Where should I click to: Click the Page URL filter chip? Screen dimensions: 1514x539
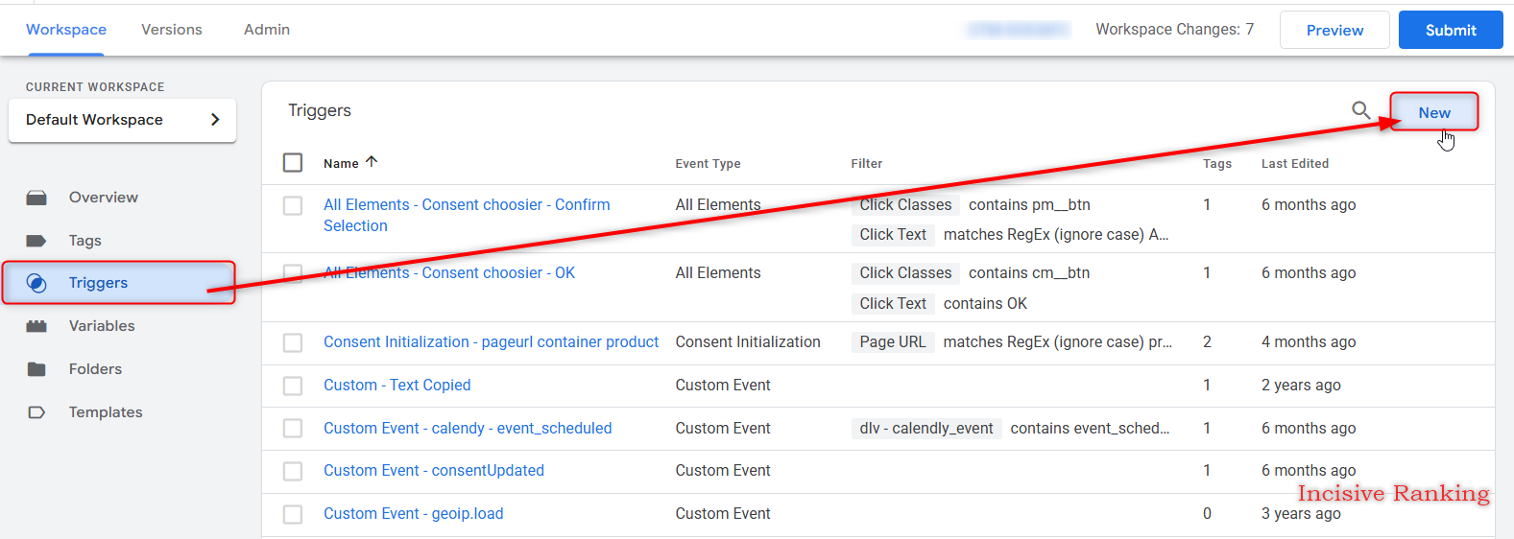click(x=893, y=342)
